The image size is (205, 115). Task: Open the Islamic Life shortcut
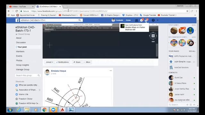(x=23, y=94)
